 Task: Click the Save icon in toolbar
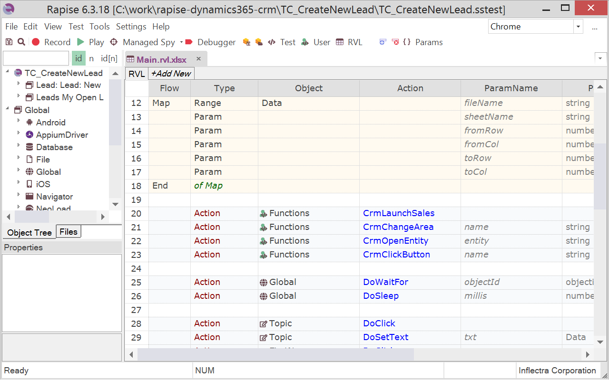pos(9,42)
